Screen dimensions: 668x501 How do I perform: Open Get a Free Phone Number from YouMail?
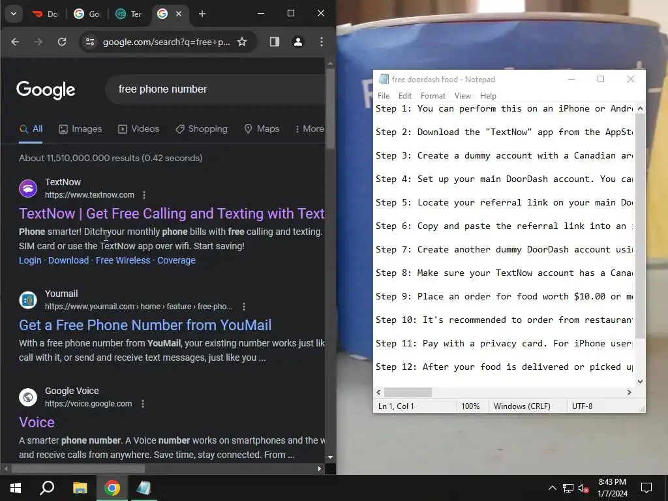click(x=145, y=325)
